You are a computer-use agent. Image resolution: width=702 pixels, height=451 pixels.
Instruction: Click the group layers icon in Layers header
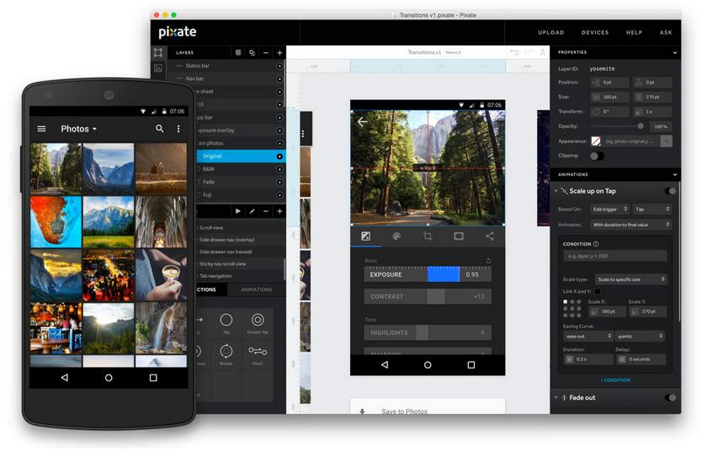238,53
